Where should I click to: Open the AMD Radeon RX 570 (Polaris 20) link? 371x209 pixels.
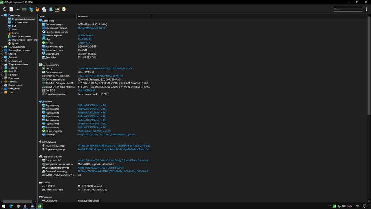tap(94, 131)
